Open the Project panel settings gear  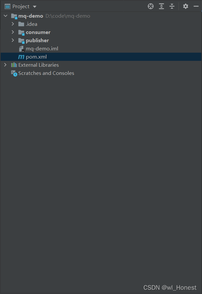click(x=186, y=6)
